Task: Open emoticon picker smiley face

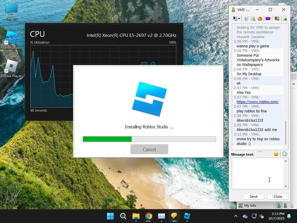Action: (276, 154)
